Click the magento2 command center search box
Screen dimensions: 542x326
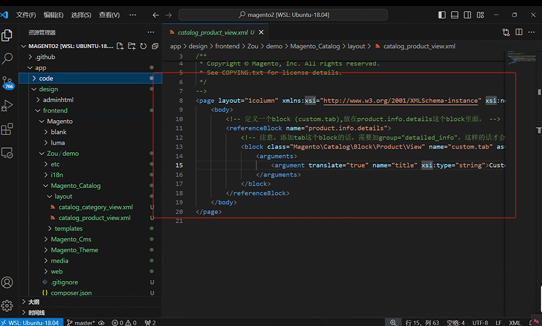tap(283, 15)
